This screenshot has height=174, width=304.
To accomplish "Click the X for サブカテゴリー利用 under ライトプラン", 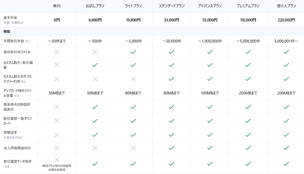I will pos(133,79).
